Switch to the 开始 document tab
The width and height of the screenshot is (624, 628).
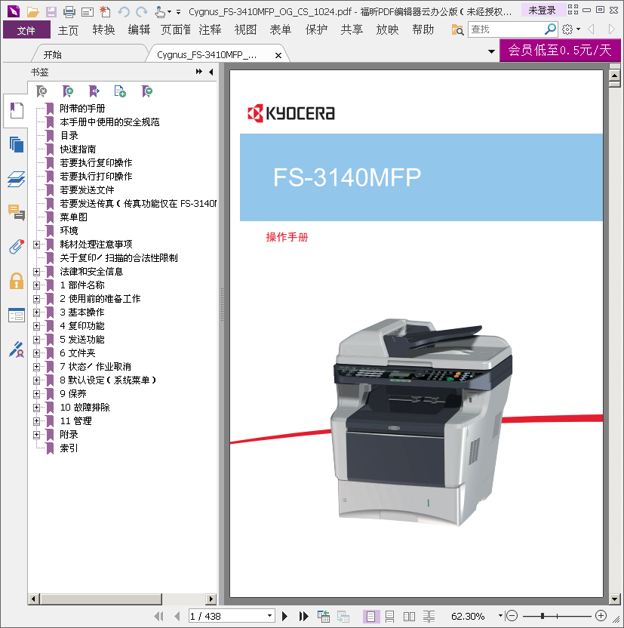[x=88, y=54]
